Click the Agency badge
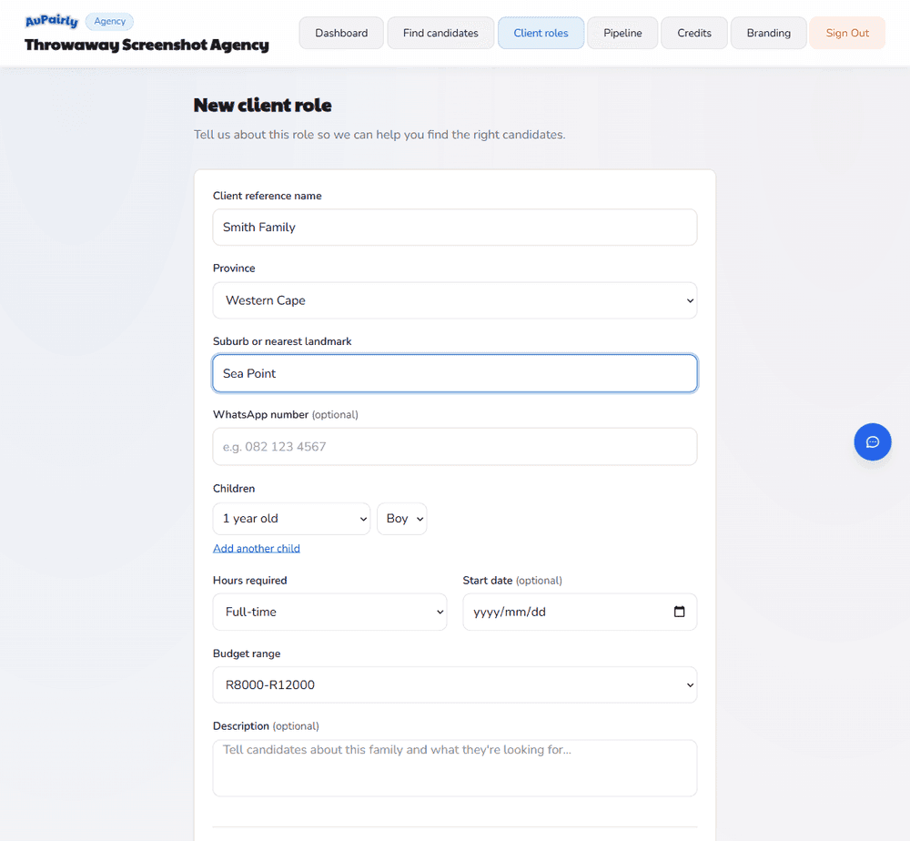This screenshot has width=910, height=841. (x=110, y=22)
